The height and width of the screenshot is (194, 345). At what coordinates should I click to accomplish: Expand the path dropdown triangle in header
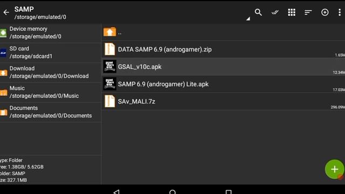[x=248, y=19]
